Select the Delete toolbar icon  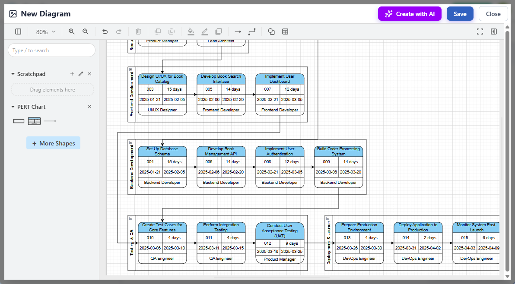tap(138, 32)
